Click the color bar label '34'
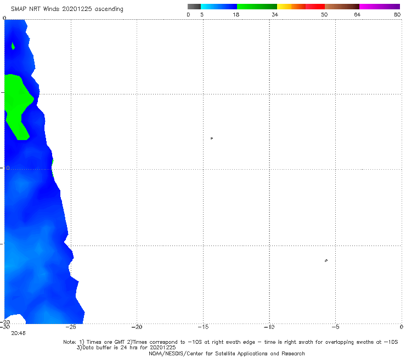406x357 pixels. (275, 14)
